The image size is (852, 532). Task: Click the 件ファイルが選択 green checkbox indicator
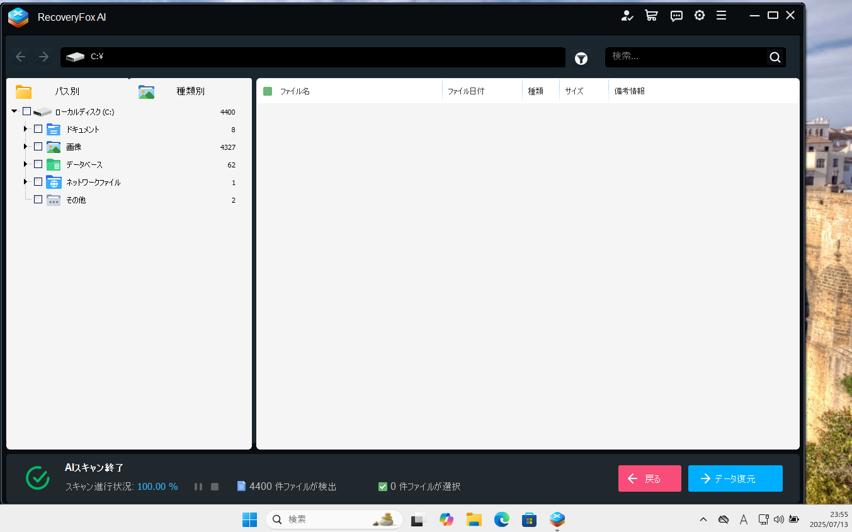pos(383,487)
